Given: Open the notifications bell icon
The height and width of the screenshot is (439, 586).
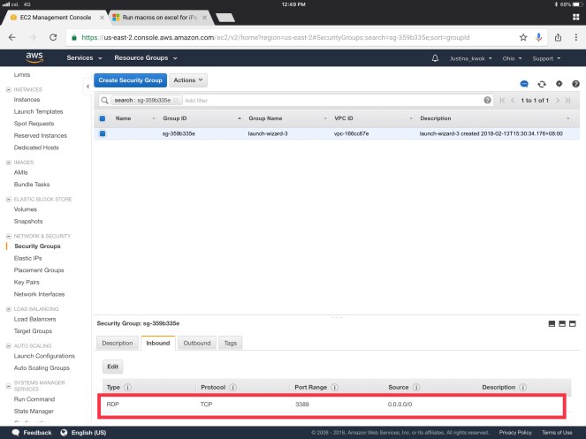Looking at the screenshot, I should click(x=435, y=58).
